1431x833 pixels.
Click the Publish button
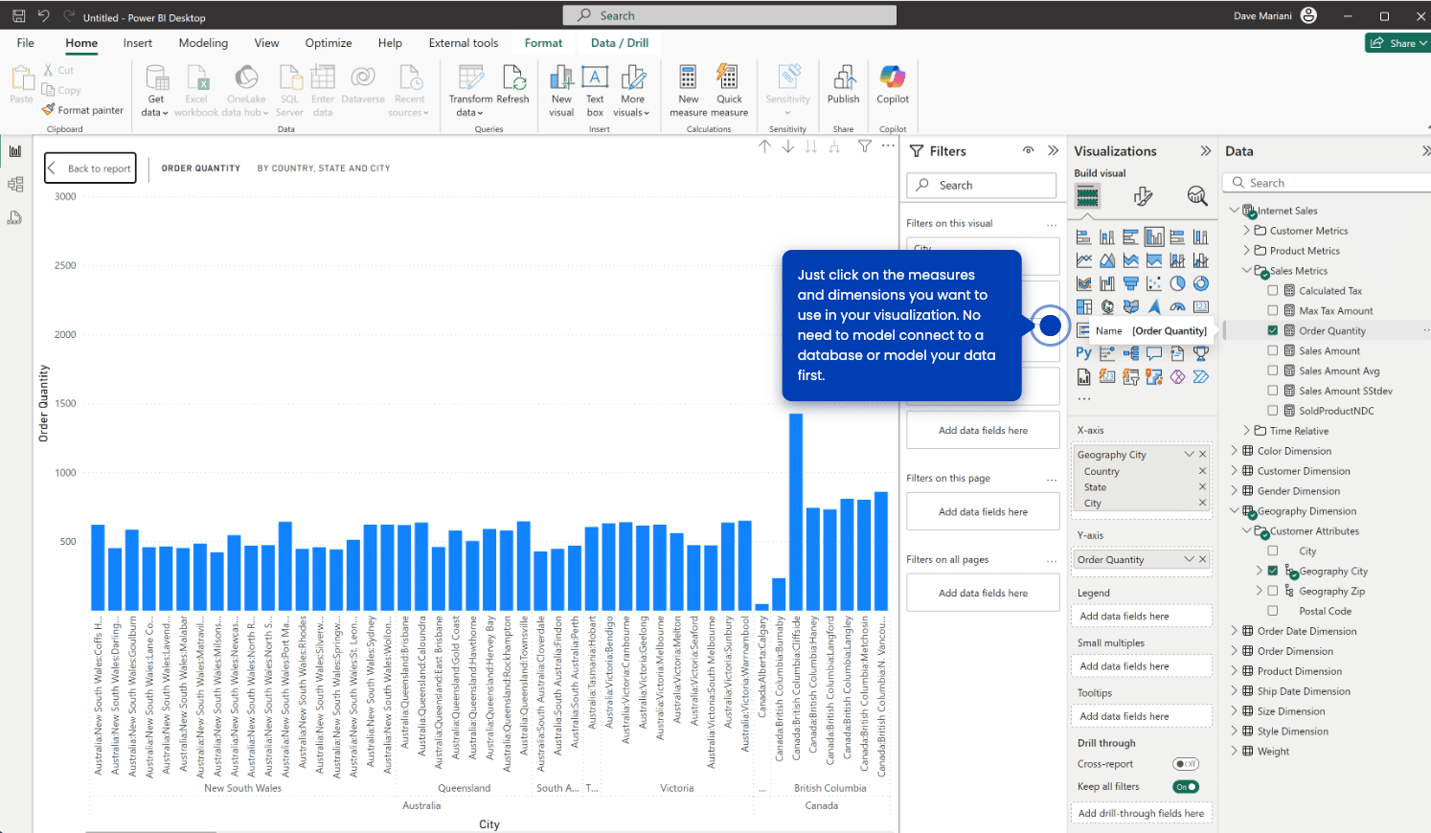click(843, 85)
